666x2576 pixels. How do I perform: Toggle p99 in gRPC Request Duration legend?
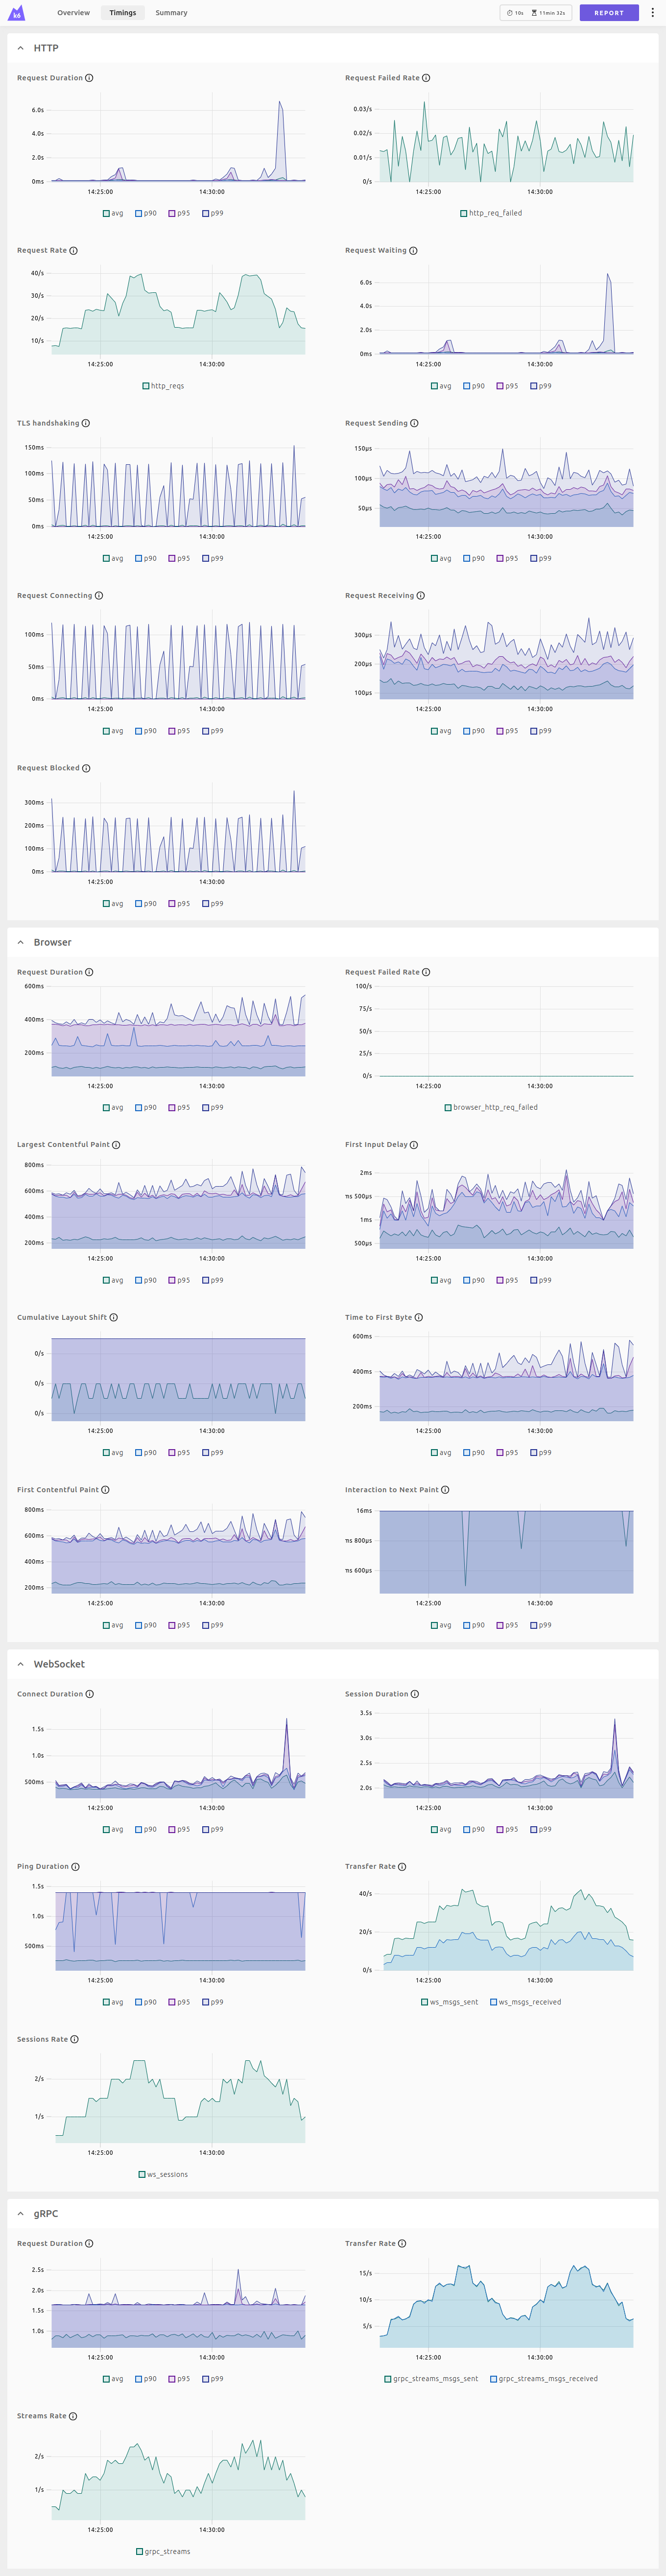213,2379
